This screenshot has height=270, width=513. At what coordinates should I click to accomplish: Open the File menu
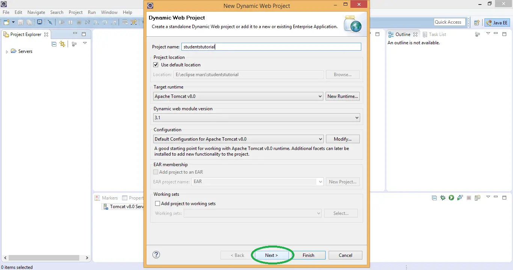(6, 12)
